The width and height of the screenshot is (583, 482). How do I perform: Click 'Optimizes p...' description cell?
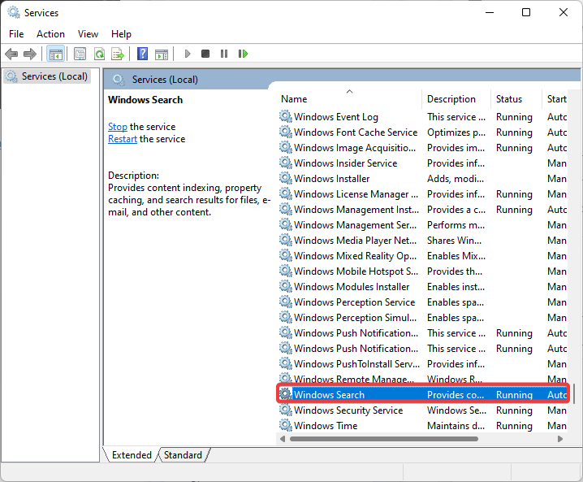point(456,132)
